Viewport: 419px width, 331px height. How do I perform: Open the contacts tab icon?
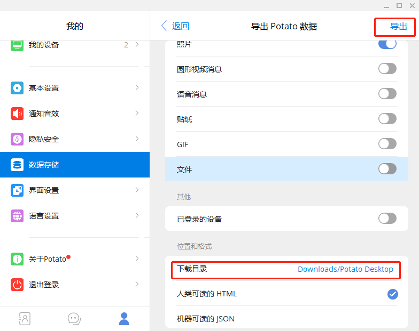click(25, 319)
